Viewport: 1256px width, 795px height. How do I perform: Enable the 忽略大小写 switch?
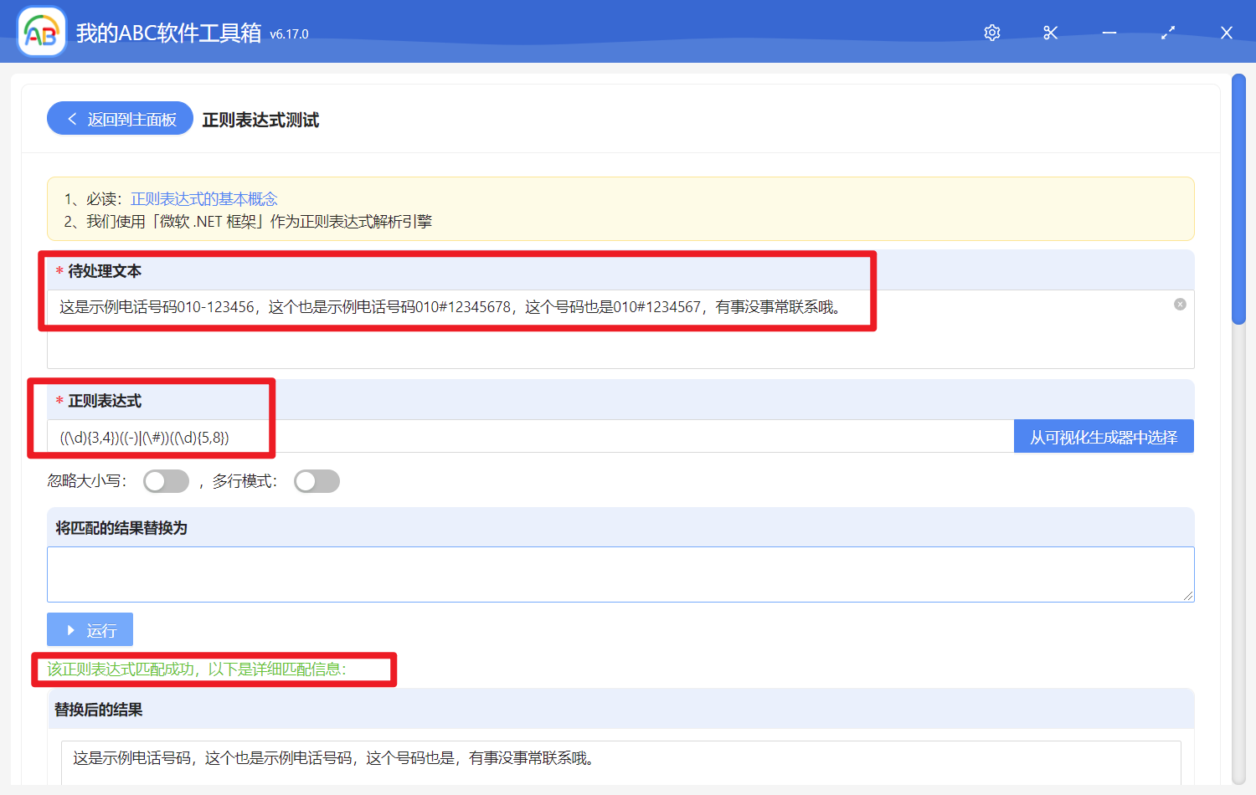pyautogui.click(x=166, y=481)
